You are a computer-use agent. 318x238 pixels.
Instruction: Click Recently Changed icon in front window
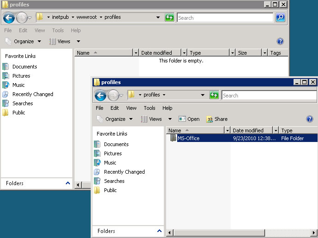pyautogui.click(x=97, y=172)
